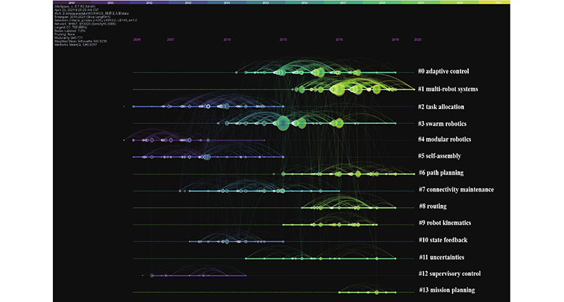Select the #8 routing cluster label
Image resolution: width=564 pixels, height=302 pixels.
pos(433,206)
